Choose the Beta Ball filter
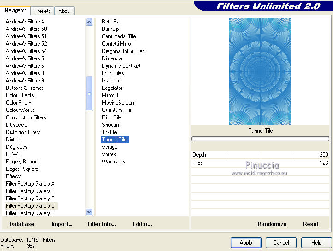Screen dimensions: 333x251 pyautogui.click(x=112, y=22)
